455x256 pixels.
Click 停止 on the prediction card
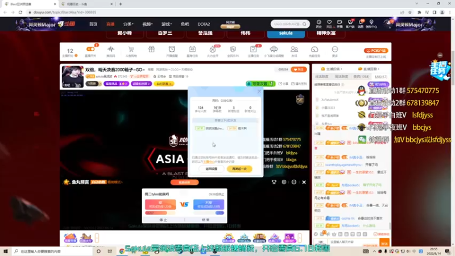click(x=163, y=220)
